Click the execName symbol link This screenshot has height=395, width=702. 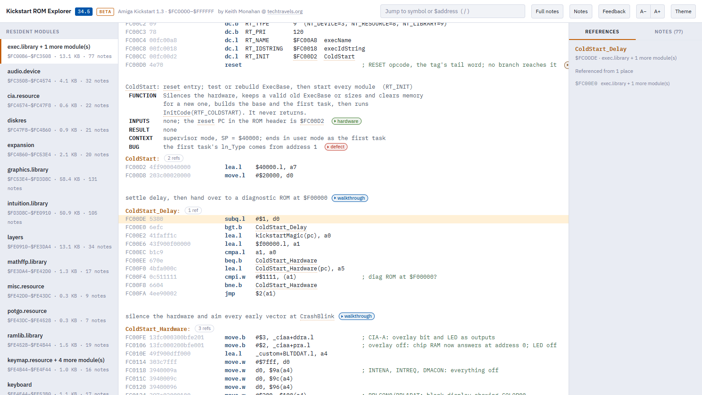click(x=337, y=40)
